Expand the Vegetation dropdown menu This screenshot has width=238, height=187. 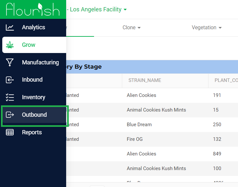207,28
